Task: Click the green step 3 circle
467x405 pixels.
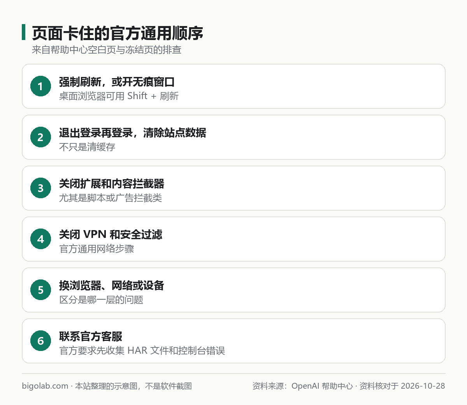Action: (40, 188)
